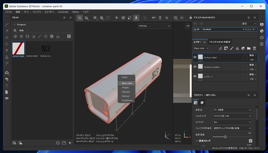The height and width of the screenshot is (153, 268).
Task: Delete layer using the trash icon
Action: (254, 48)
